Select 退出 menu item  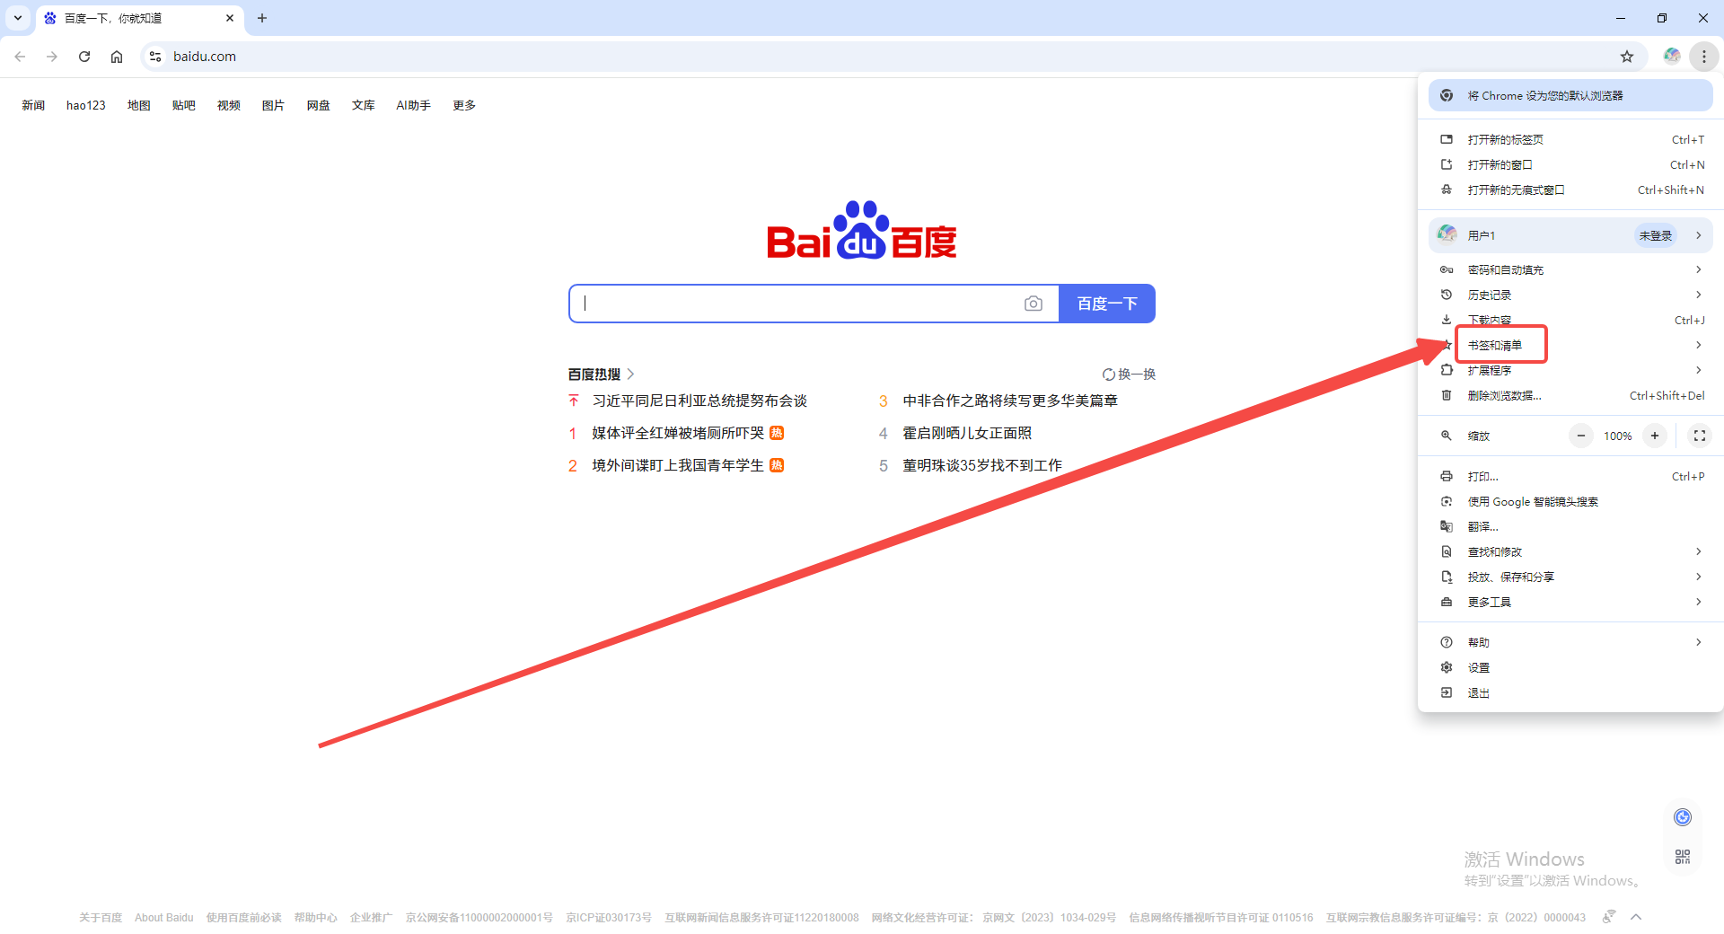pos(1570,692)
